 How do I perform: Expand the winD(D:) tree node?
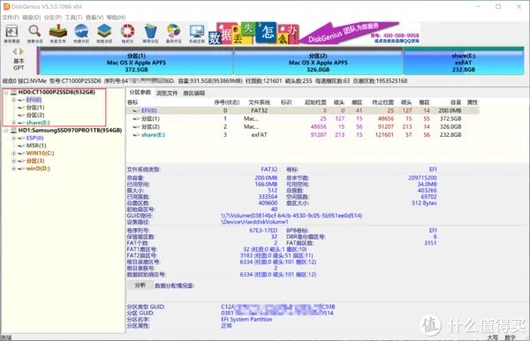(x=13, y=169)
